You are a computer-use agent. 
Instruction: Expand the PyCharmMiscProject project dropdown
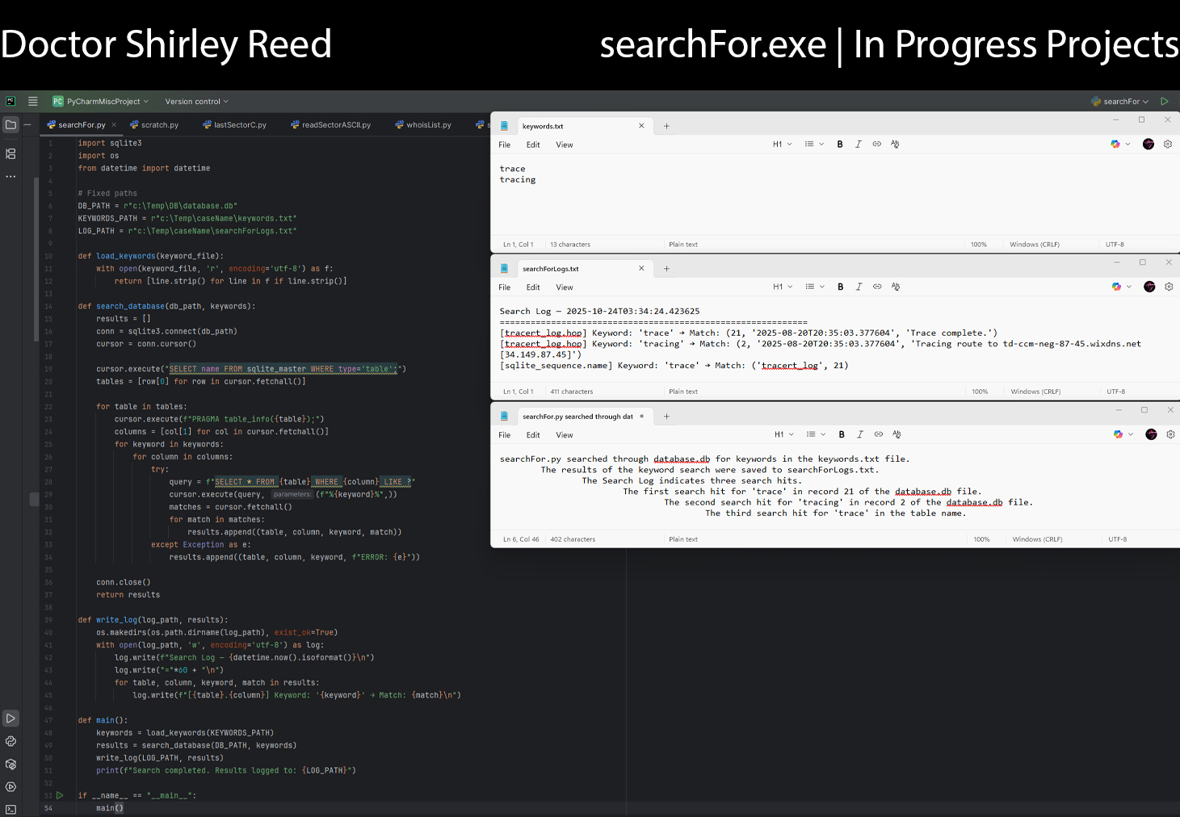[x=102, y=102]
